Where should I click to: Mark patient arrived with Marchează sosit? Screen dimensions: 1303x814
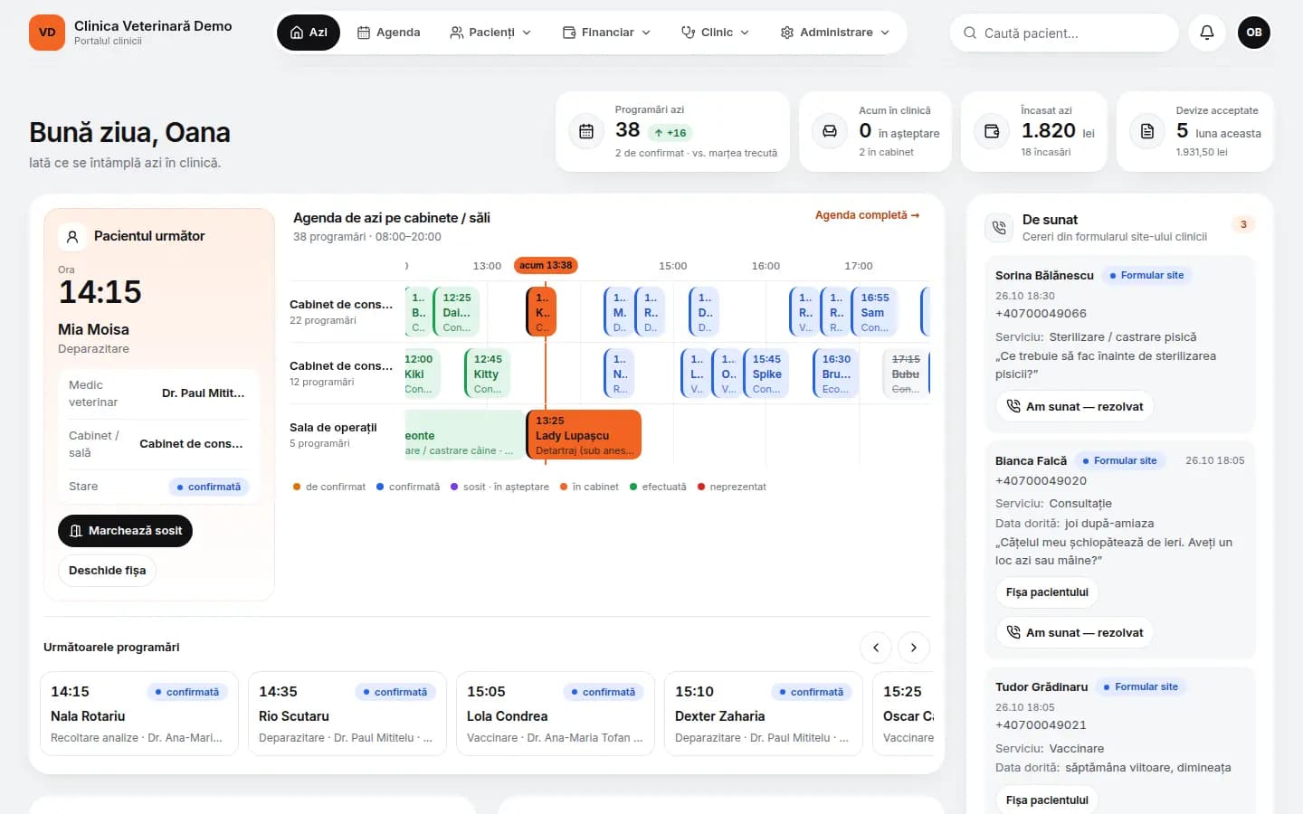click(x=125, y=531)
